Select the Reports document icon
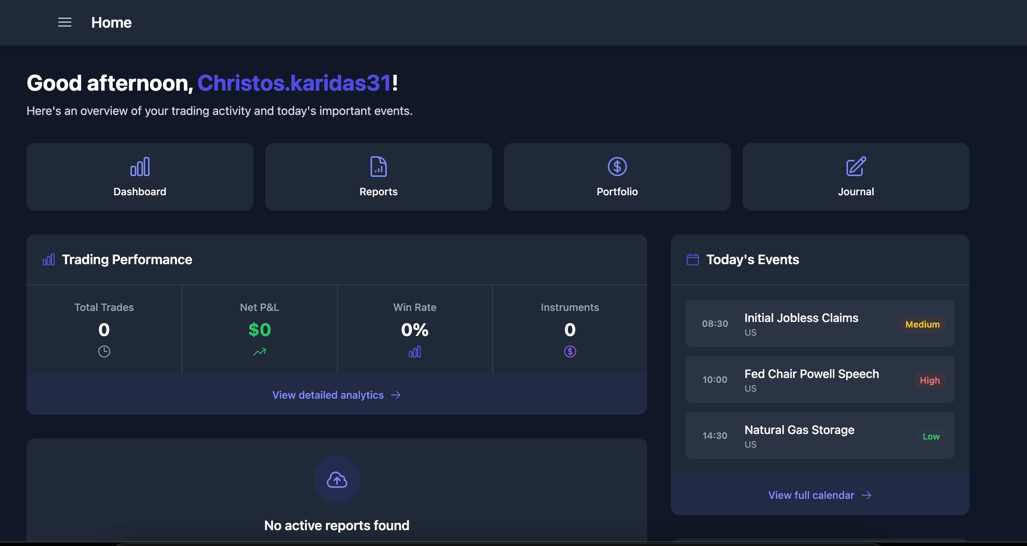Image resolution: width=1027 pixels, height=546 pixels. tap(378, 167)
